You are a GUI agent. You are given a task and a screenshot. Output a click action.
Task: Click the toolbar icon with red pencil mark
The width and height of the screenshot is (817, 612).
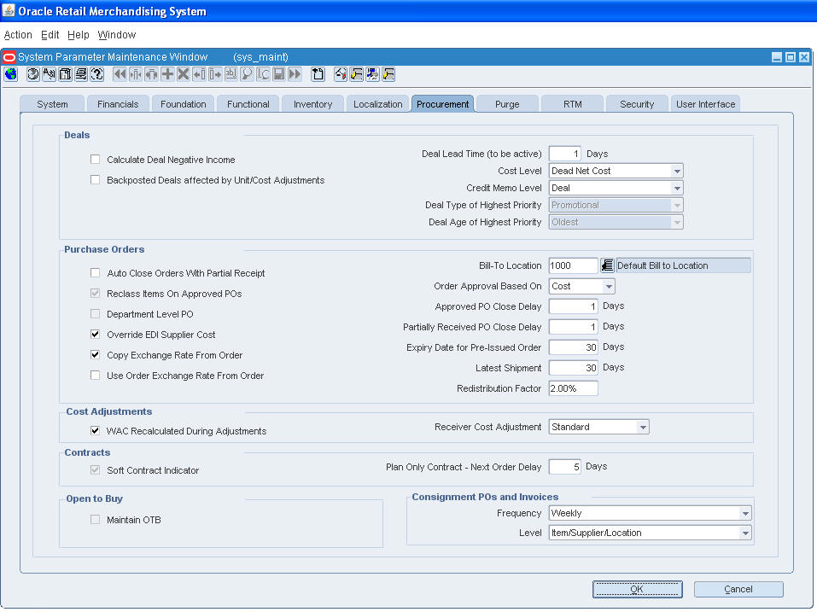tap(341, 74)
